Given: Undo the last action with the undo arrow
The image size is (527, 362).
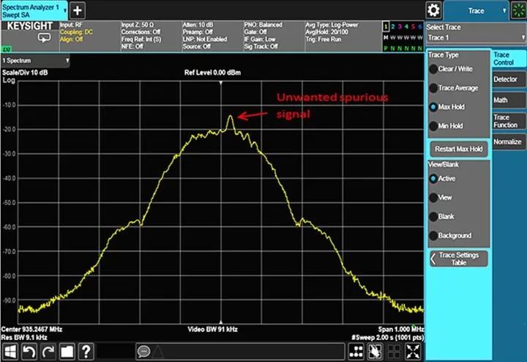Looking at the screenshot, I should (x=29, y=352).
